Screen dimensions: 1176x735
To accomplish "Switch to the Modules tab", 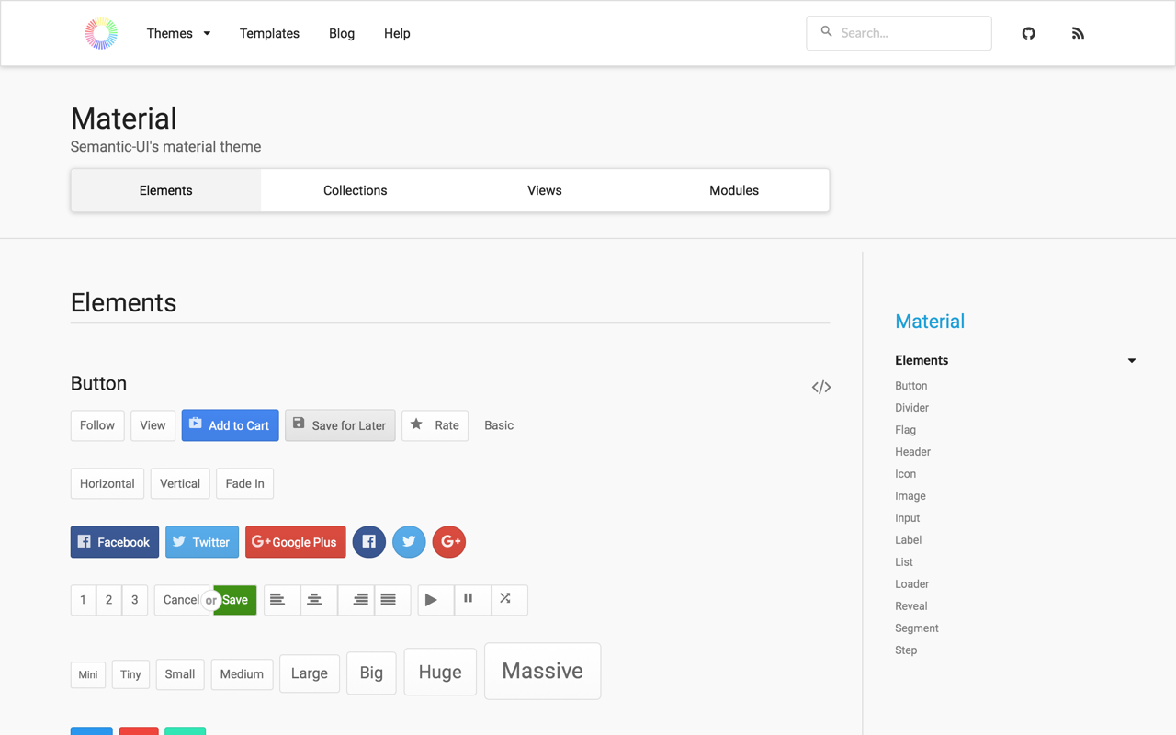I will pos(734,190).
